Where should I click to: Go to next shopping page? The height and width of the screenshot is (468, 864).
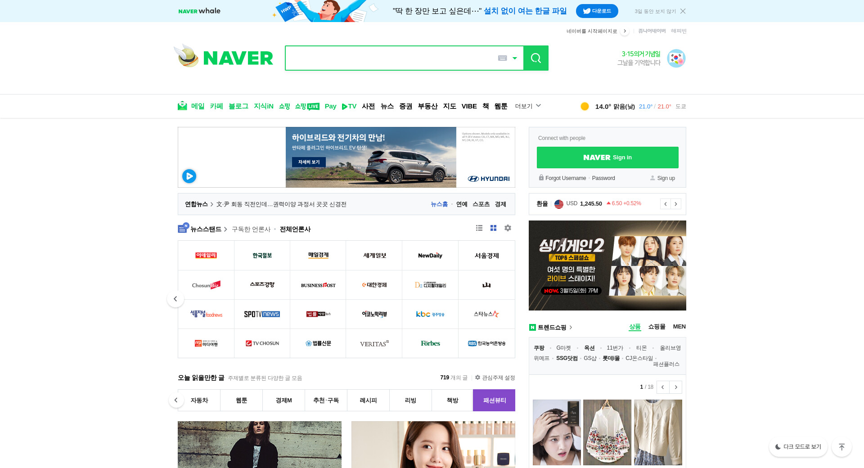point(675,387)
